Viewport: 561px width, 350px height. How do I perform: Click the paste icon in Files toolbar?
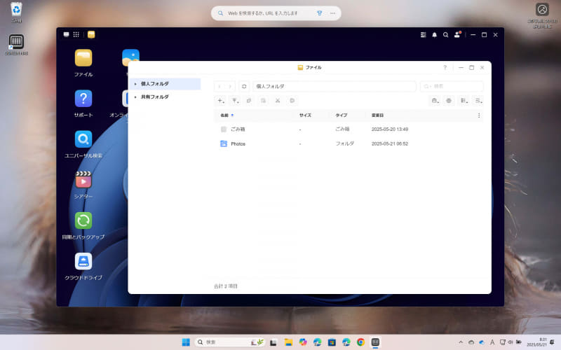coord(264,101)
